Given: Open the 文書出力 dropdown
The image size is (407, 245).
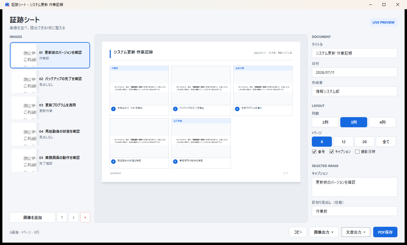Looking at the screenshot, I should (x=356, y=232).
